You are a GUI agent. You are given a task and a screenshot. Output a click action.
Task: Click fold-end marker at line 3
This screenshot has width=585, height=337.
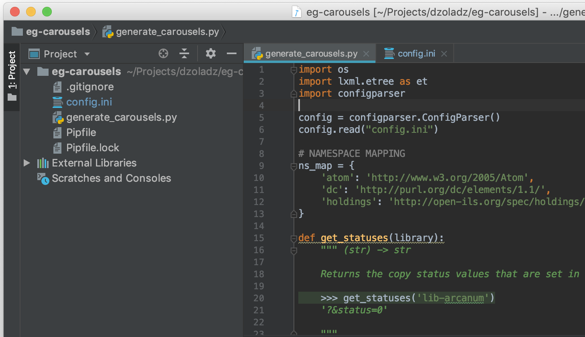click(294, 94)
